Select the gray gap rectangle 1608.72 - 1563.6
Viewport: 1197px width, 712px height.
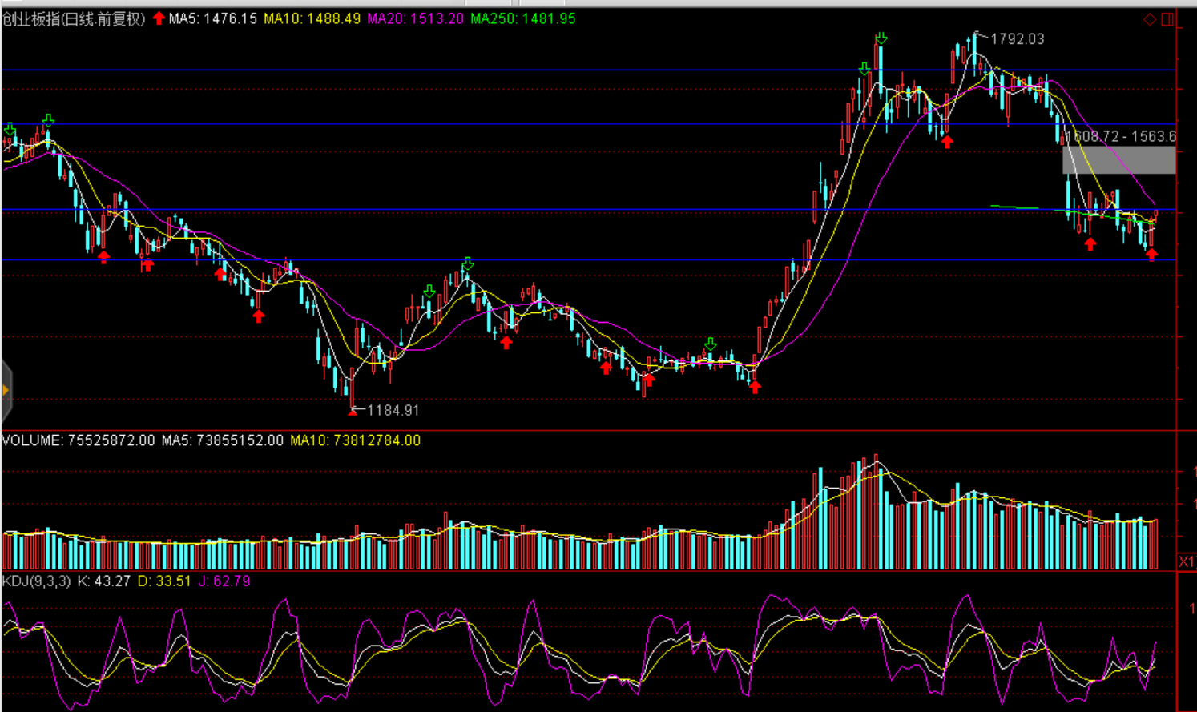(x=1118, y=160)
